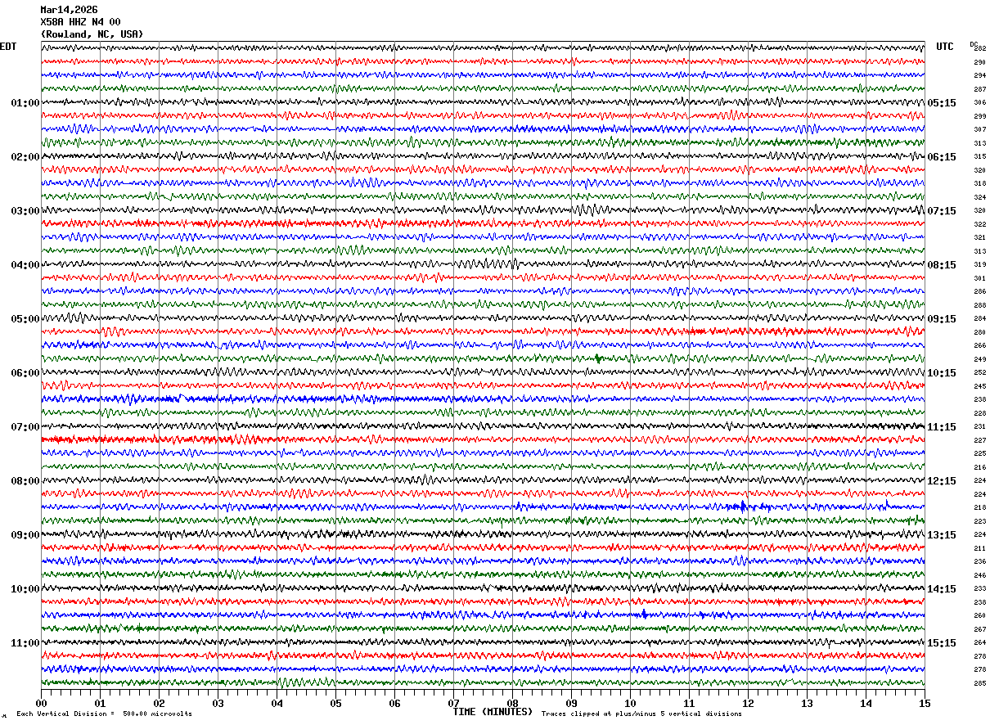
Task: Click "Traces clipped at plus/minus 5 vertical divisions"
Action: pos(641,714)
